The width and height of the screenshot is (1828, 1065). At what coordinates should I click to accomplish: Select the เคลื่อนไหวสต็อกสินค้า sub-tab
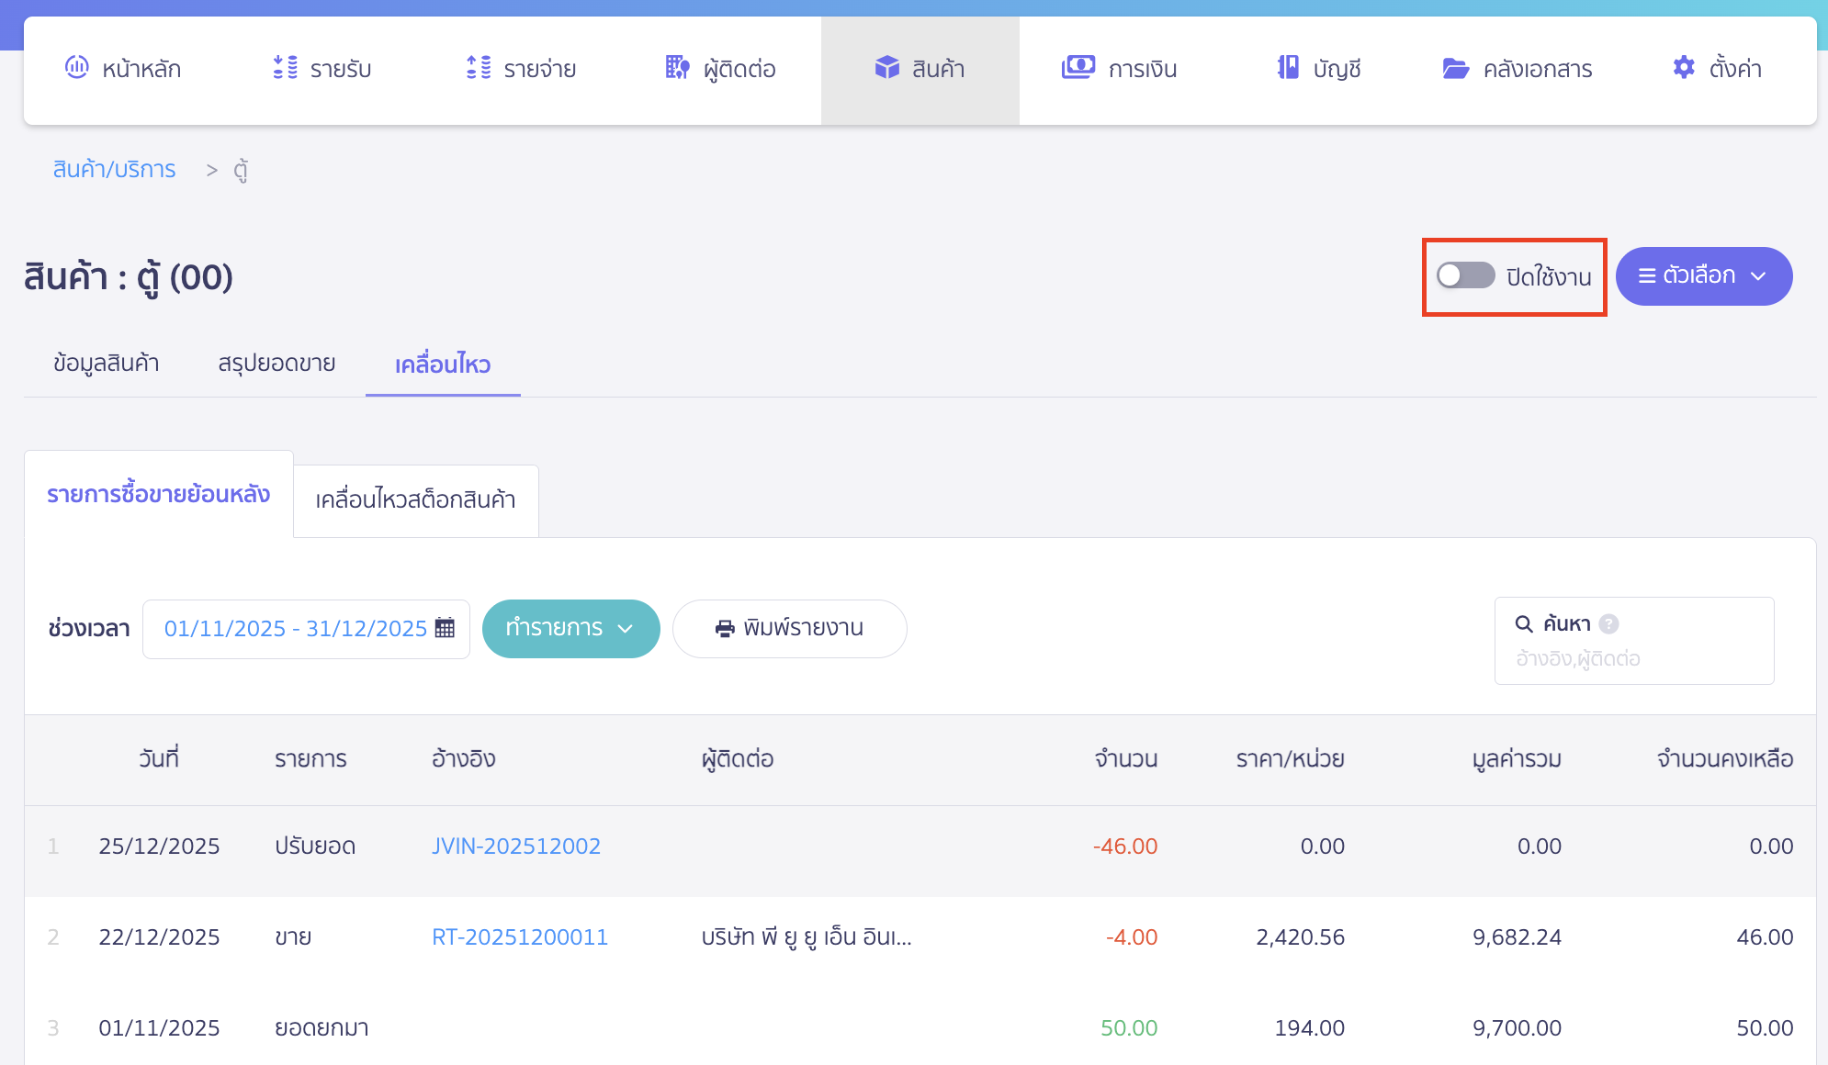415,500
